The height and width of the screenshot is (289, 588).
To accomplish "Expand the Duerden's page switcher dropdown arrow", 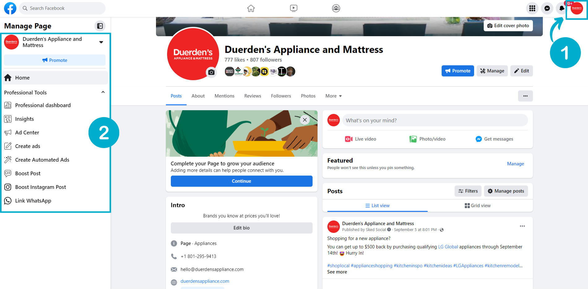I will pos(101,42).
